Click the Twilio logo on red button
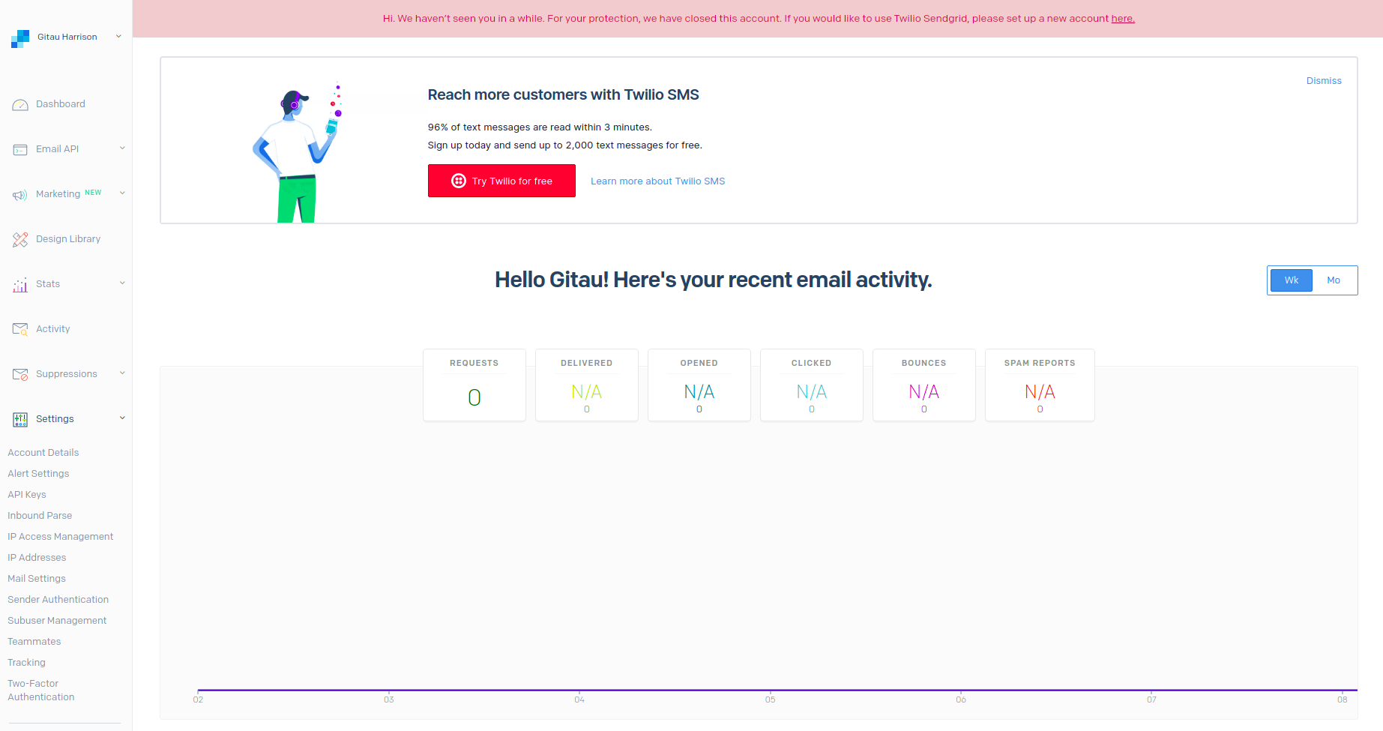 tap(459, 181)
